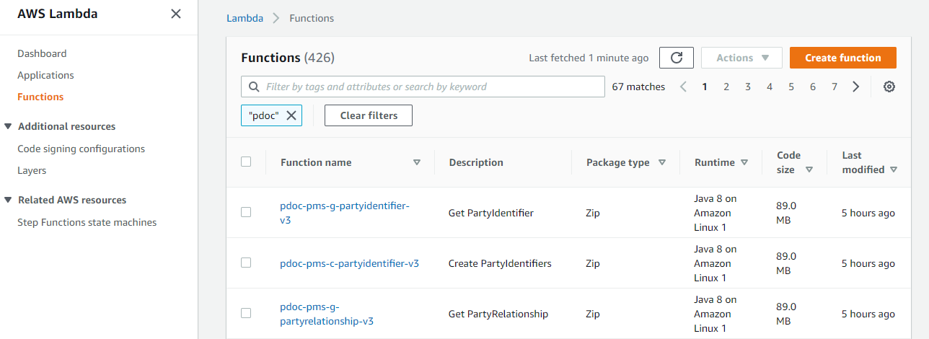Select all functions header checkbox
929x339 pixels.
[x=246, y=162]
